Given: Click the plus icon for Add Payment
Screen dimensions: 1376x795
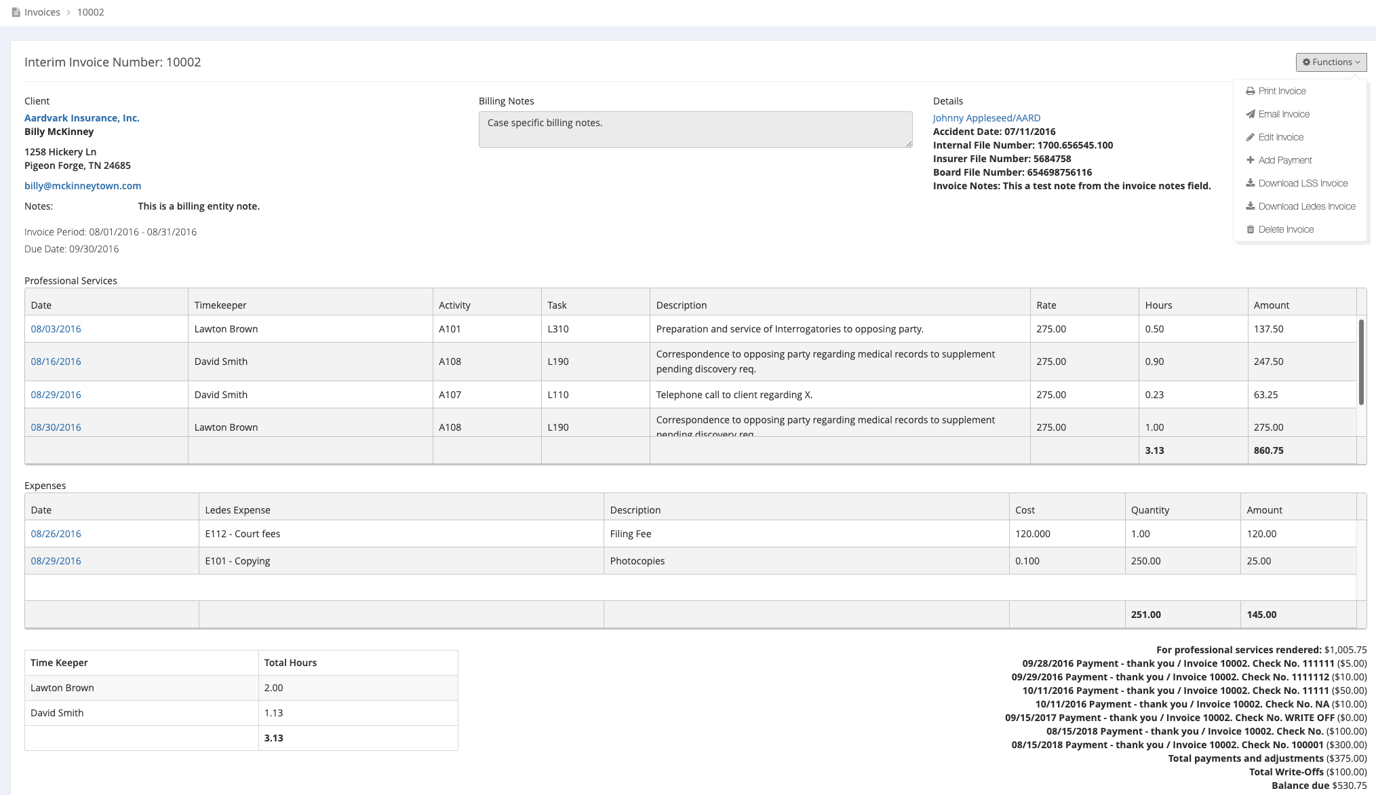Looking at the screenshot, I should pos(1250,160).
